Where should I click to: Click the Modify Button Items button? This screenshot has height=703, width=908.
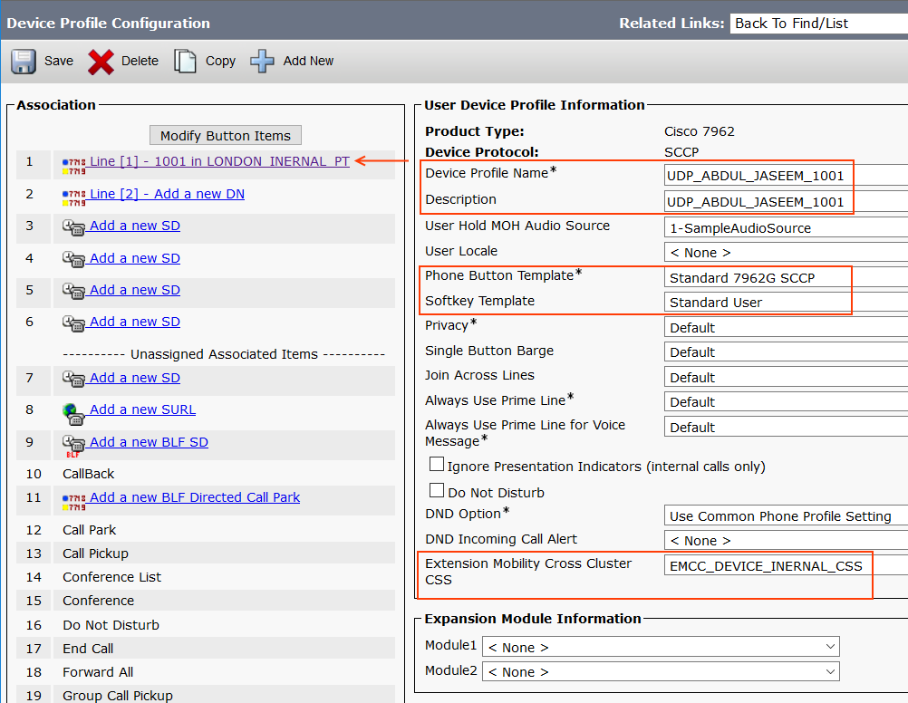click(225, 135)
